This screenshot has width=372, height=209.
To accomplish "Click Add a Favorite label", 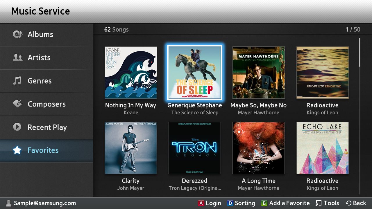I will [x=289, y=203].
